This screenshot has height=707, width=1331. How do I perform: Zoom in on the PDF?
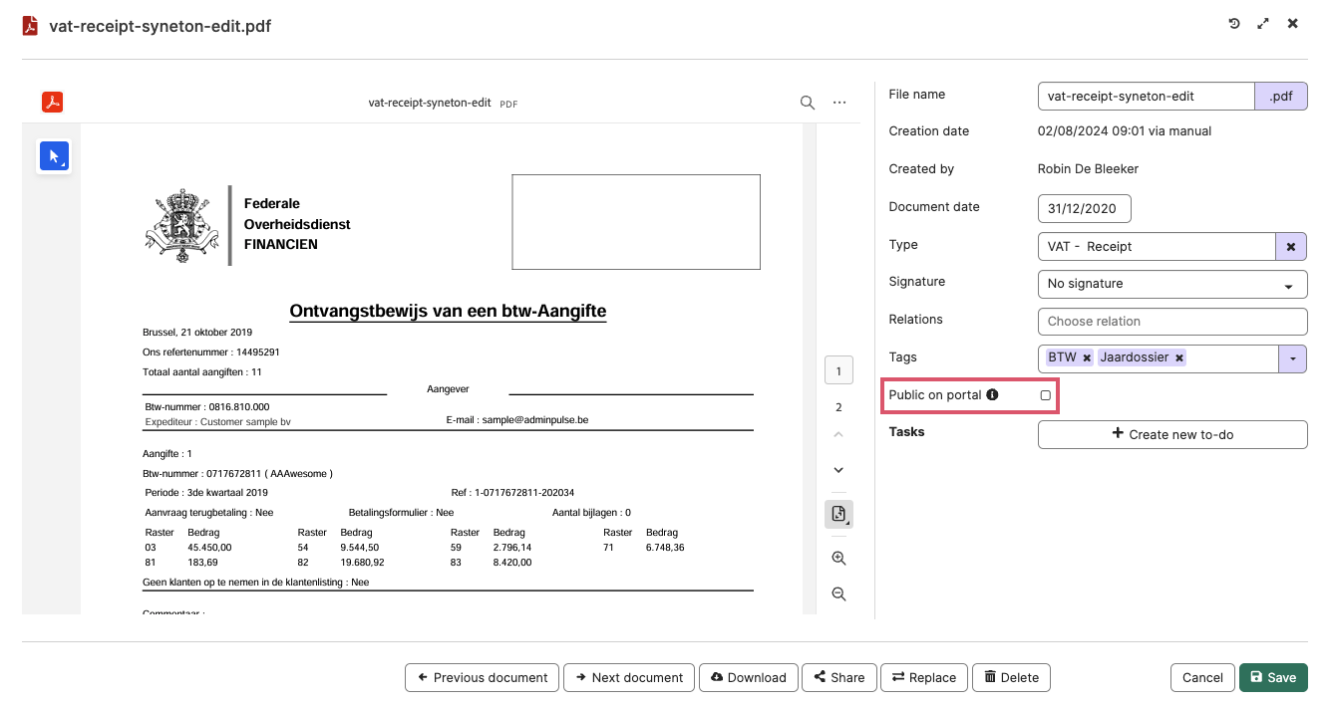tap(838, 559)
